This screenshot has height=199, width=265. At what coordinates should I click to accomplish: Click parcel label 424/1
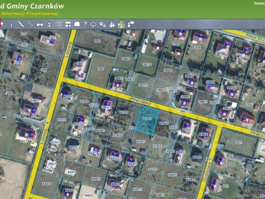tap(172, 175)
